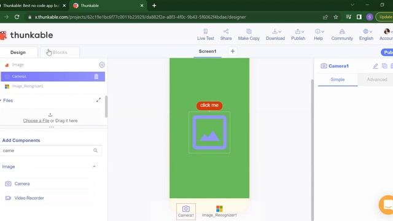Switch to the Advanced properties tab
The image size is (393, 221).
[377, 80]
